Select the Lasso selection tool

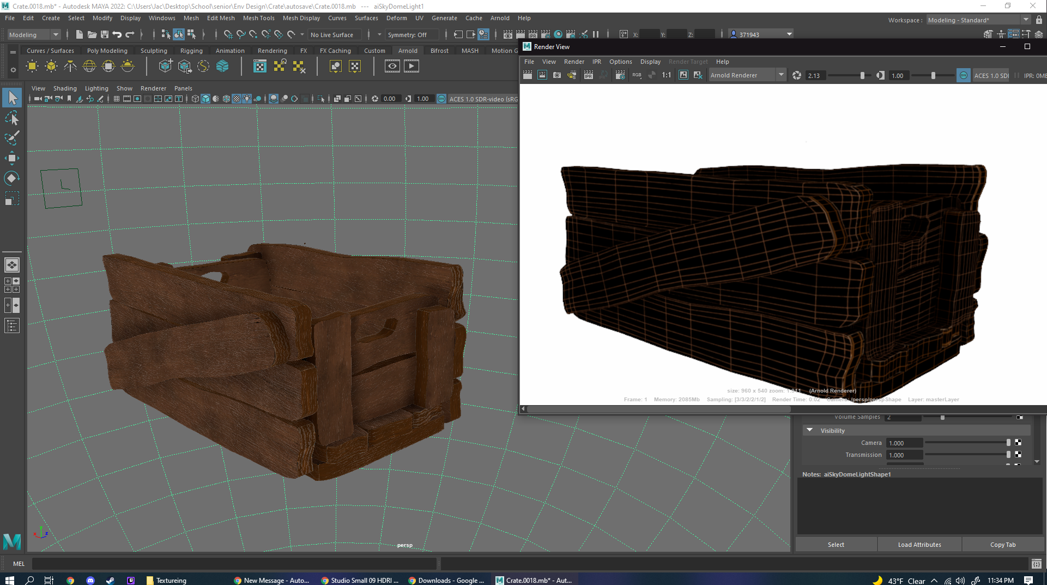coord(12,118)
